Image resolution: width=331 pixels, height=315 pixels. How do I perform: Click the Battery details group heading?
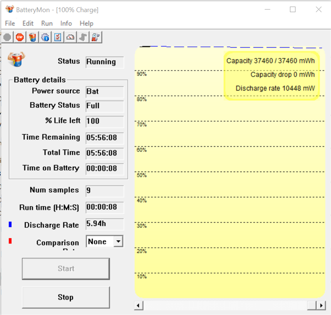point(40,80)
